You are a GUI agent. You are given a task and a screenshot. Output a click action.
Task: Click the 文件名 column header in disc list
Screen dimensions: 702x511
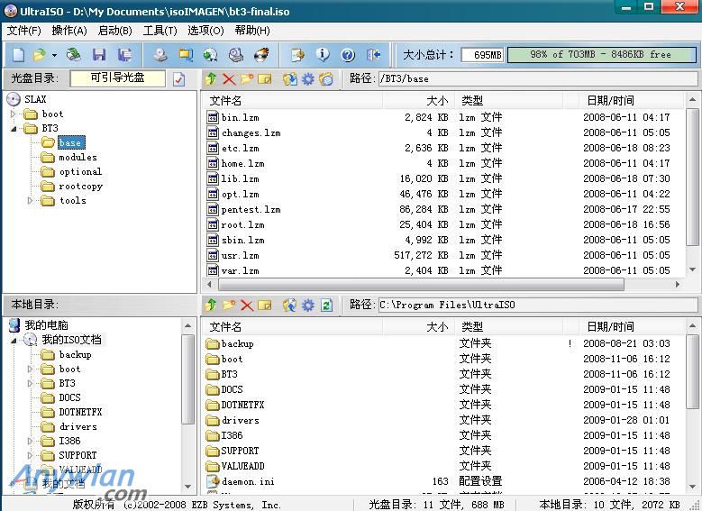225,101
